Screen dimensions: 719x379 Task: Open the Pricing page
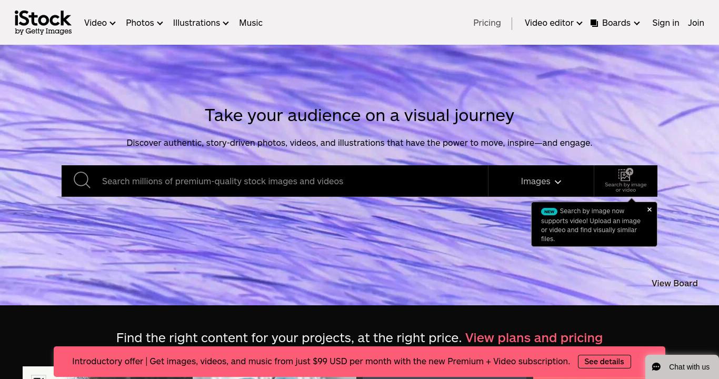tap(487, 23)
